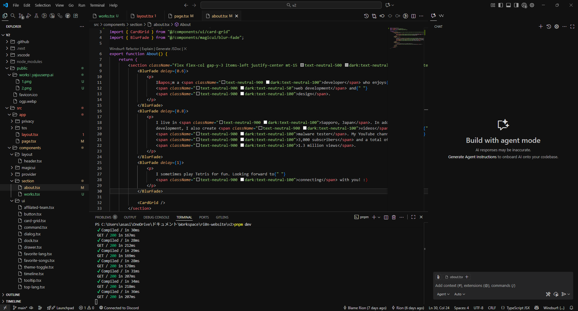This screenshot has width=578, height=311.
Task: Toggle the bottom panel visibility
Action: [x=508, y=5]
